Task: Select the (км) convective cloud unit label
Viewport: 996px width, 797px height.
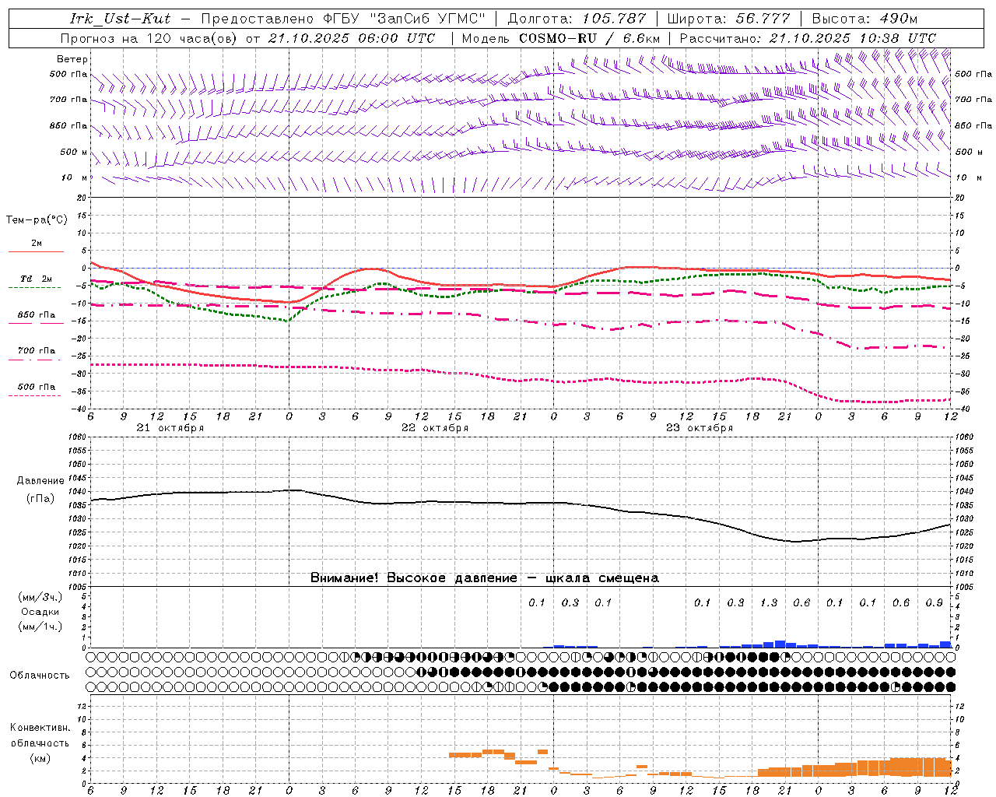Action: (x=40, y=758)
